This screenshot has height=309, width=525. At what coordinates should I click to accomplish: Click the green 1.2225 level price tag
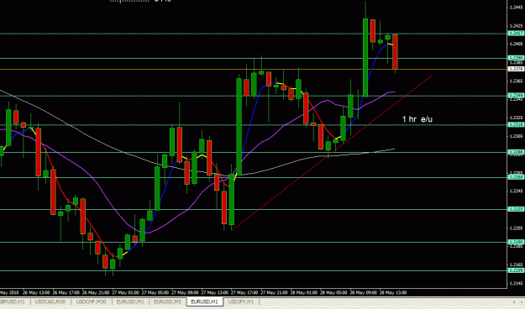[516, 209]
